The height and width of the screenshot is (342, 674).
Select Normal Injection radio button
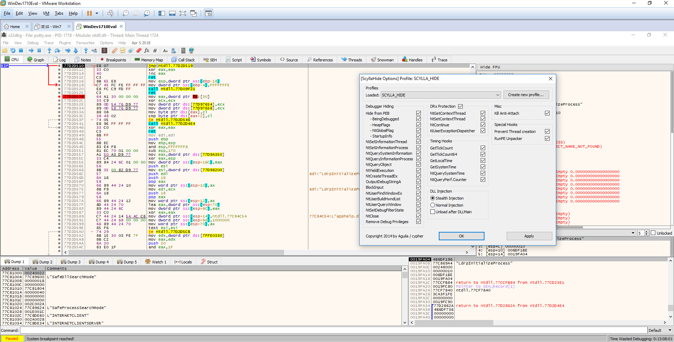tap(432, 205)
